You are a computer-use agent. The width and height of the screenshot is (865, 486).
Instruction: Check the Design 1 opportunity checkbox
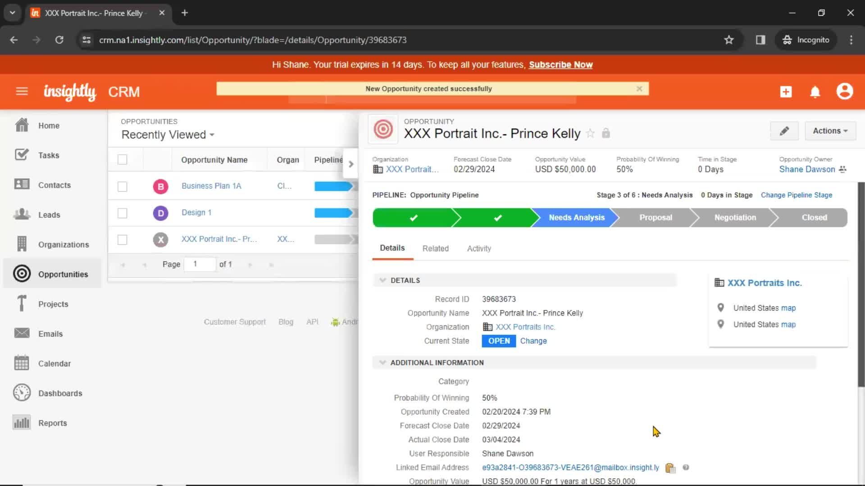123,212
